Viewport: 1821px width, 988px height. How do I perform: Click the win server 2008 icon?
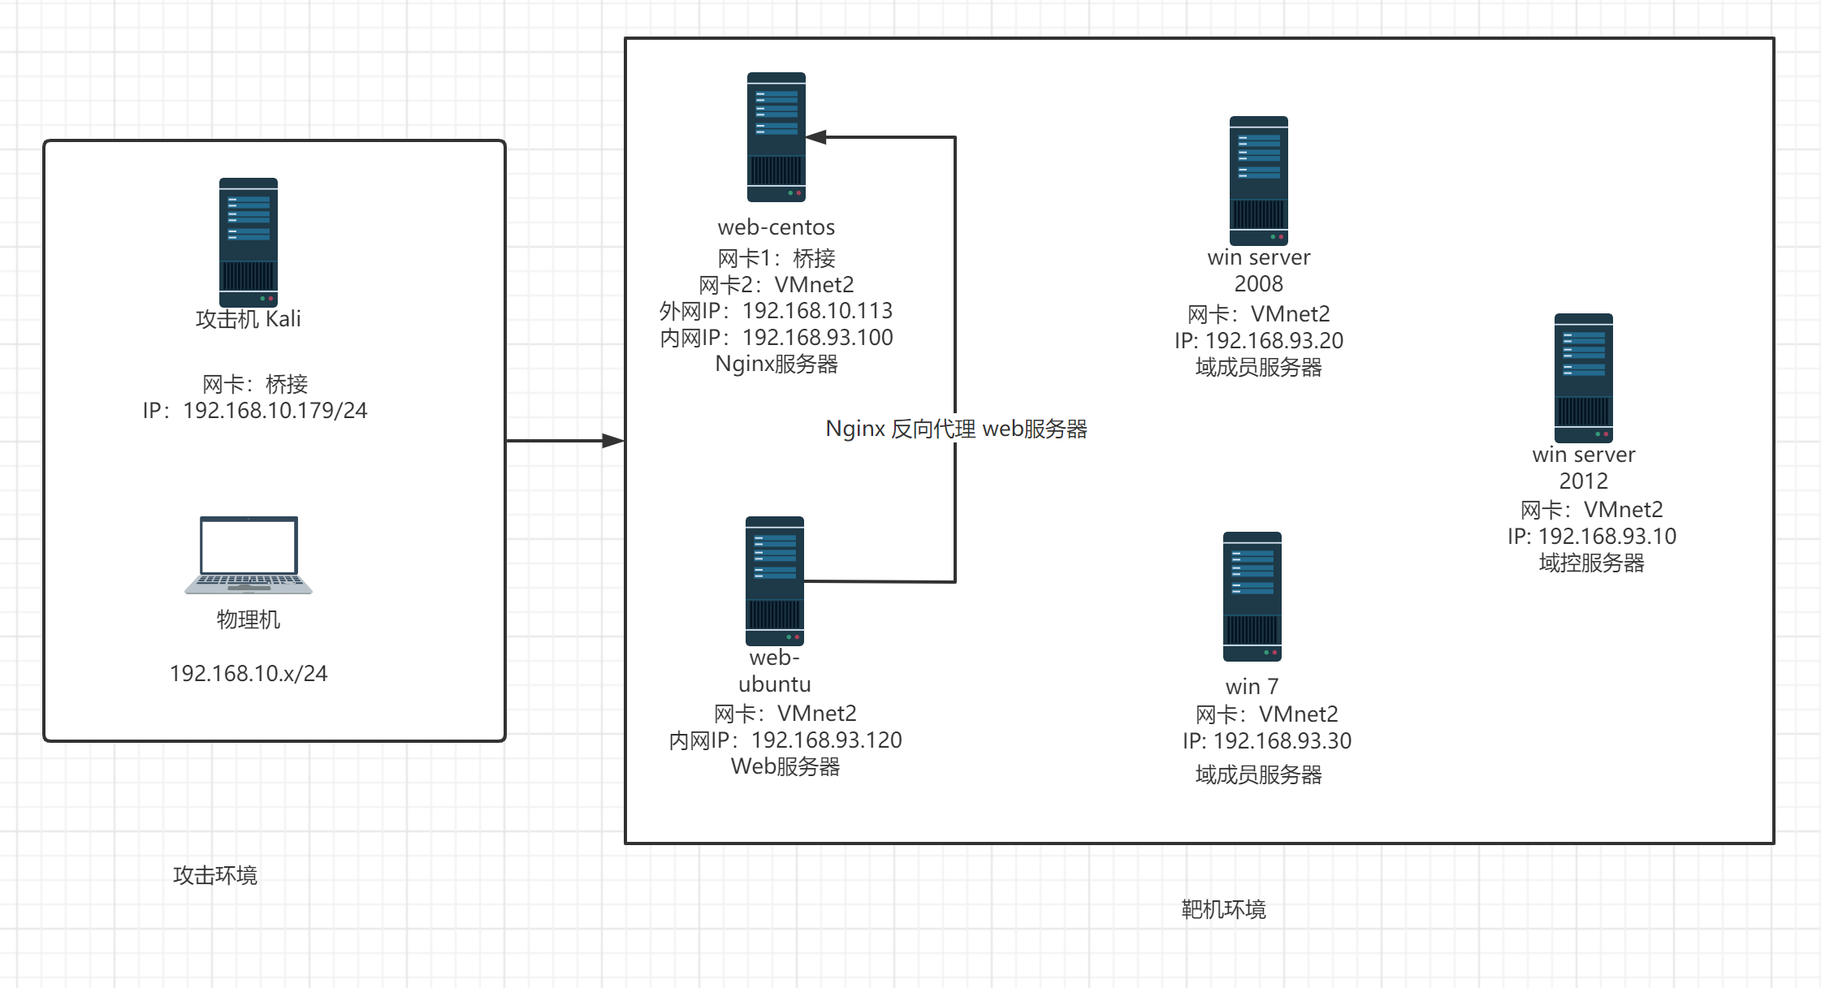coord(1258,180)
